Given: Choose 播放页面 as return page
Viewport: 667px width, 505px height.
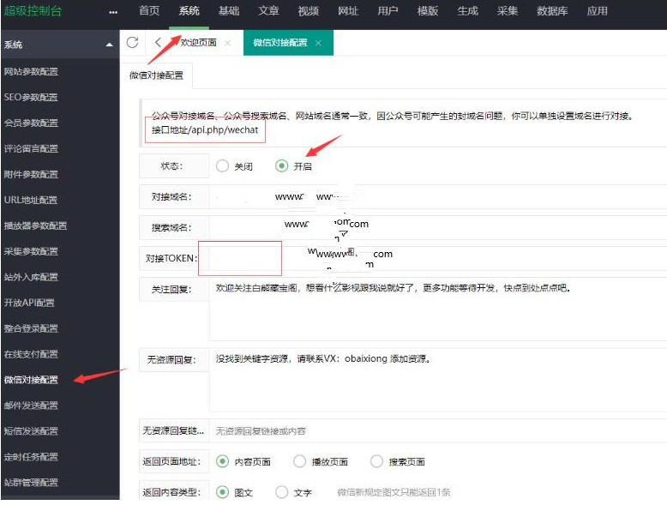Looking at the screenshot, I should 299,461.
